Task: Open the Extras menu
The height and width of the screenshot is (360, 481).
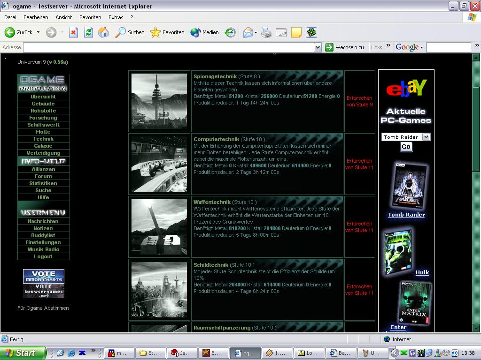Action: [116, 17]
